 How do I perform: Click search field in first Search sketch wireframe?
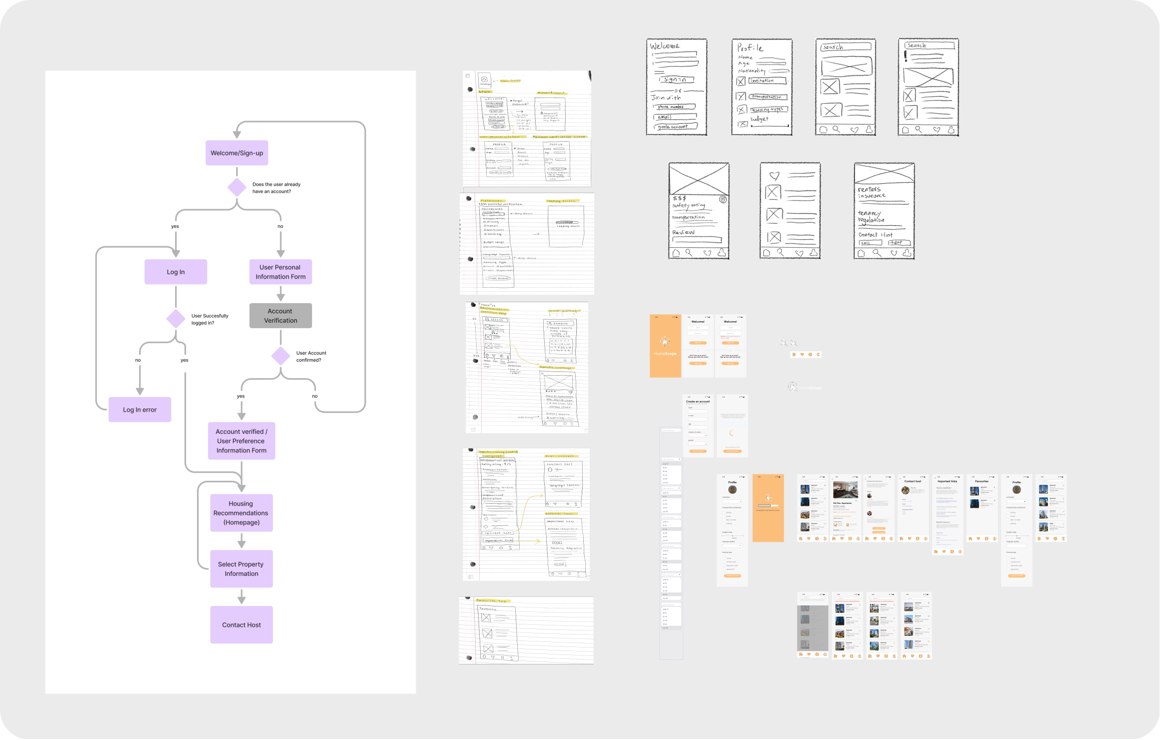[846, 47]
